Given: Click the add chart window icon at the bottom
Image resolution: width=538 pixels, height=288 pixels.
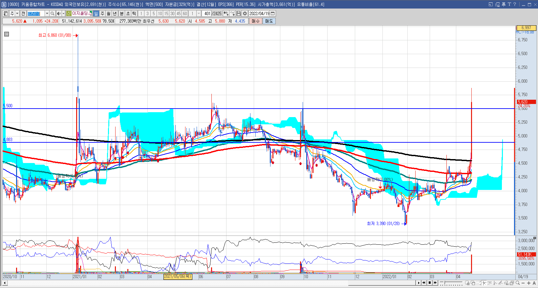Looking at the screenshot, I should tap(467, 283).
